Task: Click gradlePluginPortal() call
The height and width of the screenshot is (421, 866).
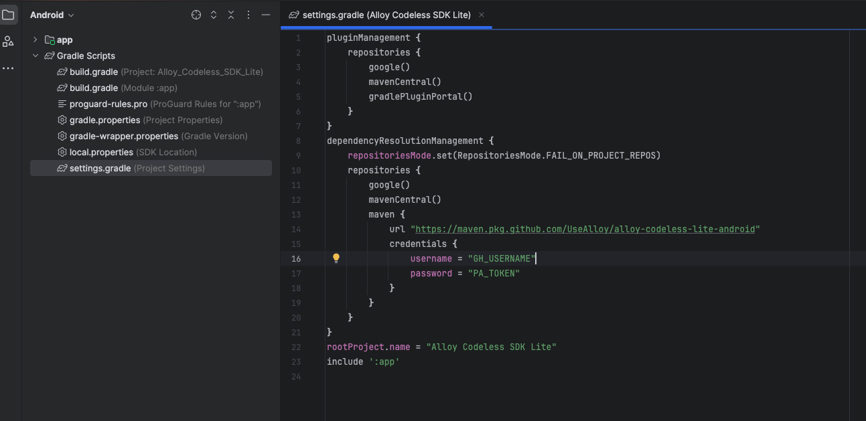Action: point(421,96)
